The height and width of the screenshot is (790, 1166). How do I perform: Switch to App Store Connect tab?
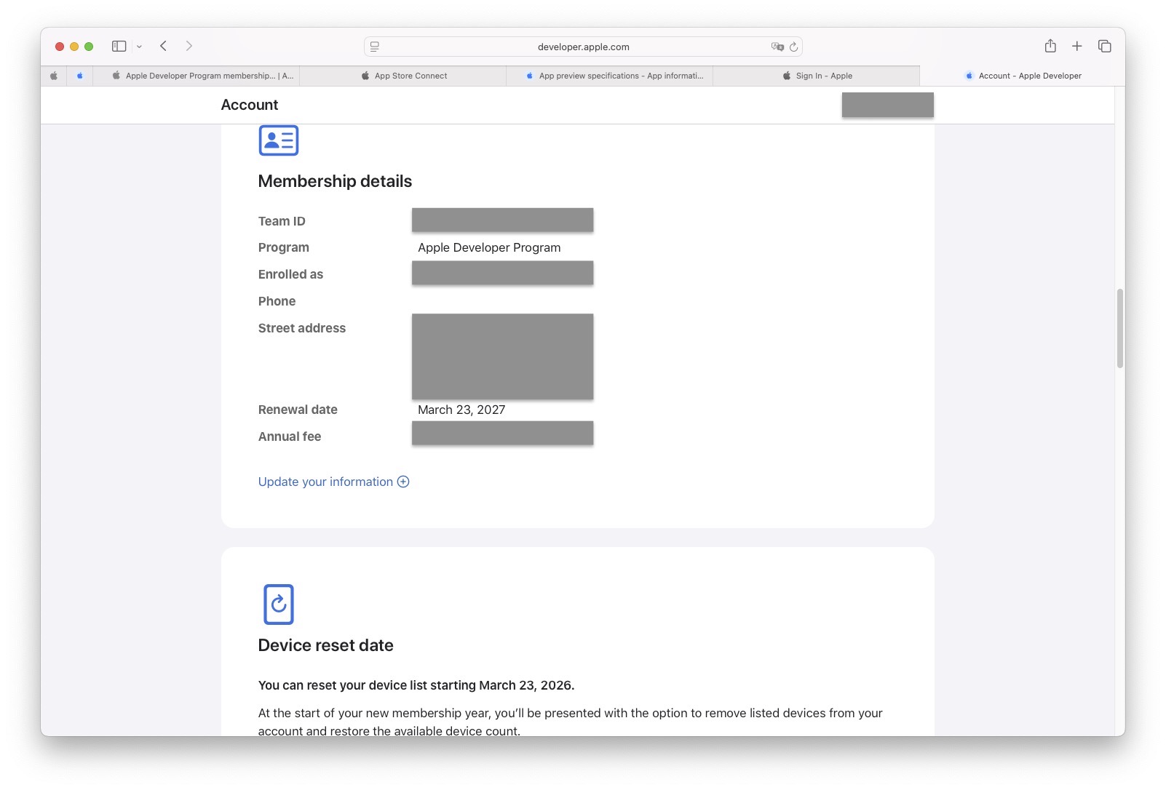[x=403, y=76]
